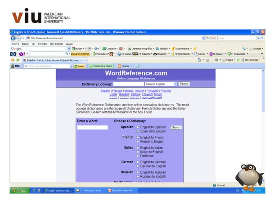The width and height of the screenshot is (275, 206).
Task: Click the Enter a Word input field
Action: click(92, 128)
